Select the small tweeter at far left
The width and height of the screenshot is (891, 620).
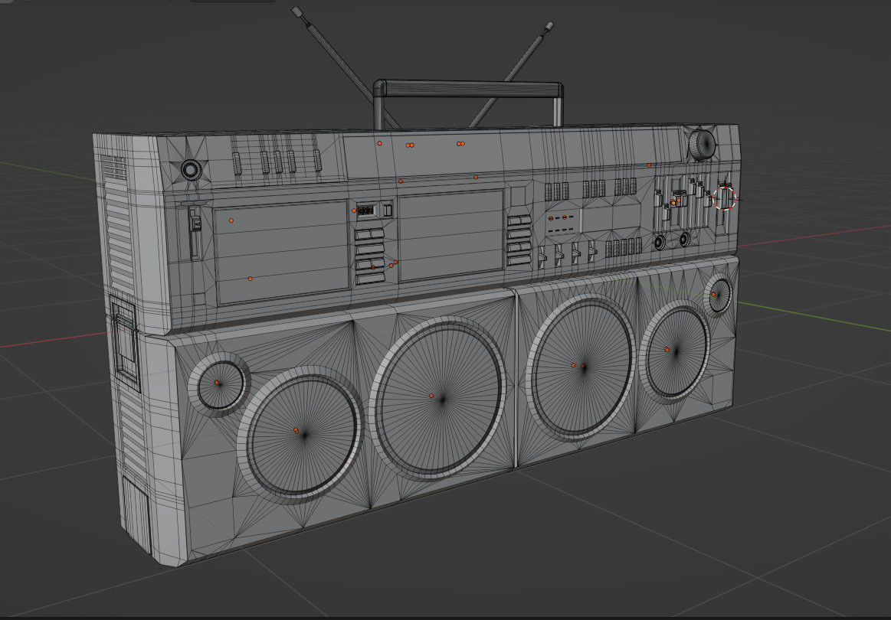[x=219, y=385]
